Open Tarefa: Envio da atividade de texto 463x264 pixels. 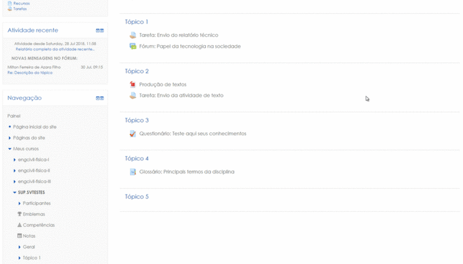(181, 96)
